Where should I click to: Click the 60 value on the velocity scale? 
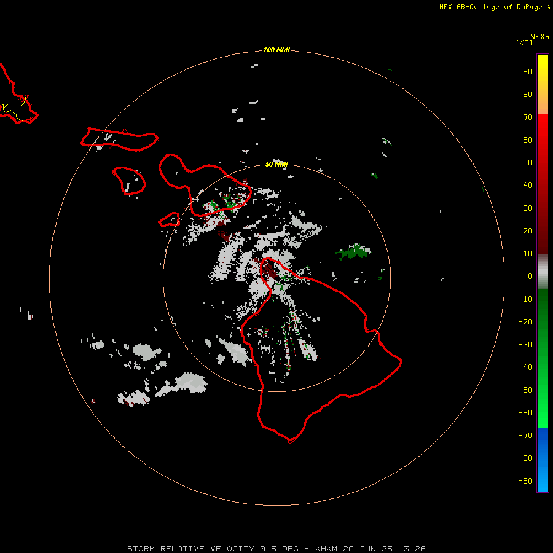coord(528,140)
